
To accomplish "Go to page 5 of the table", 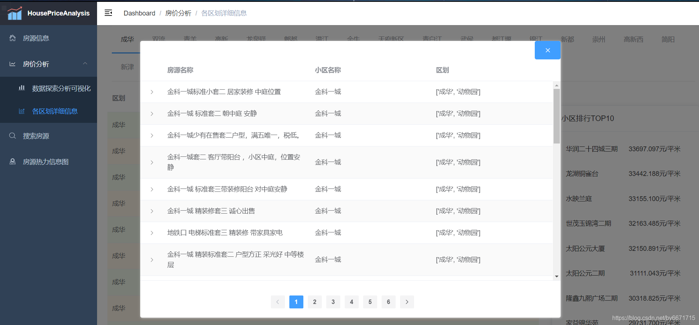I will (370, 302).
